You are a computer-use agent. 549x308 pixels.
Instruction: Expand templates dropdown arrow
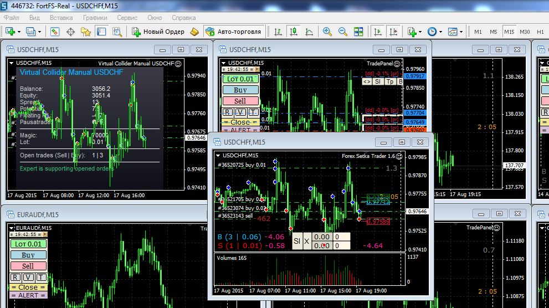pos(461,32)
